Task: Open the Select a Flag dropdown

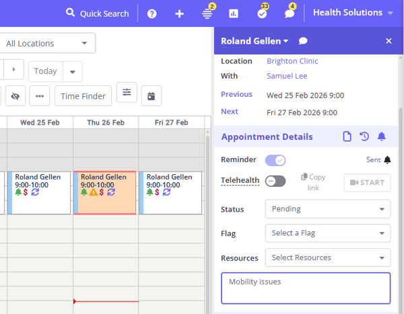Action: click(x=327, y=233)
